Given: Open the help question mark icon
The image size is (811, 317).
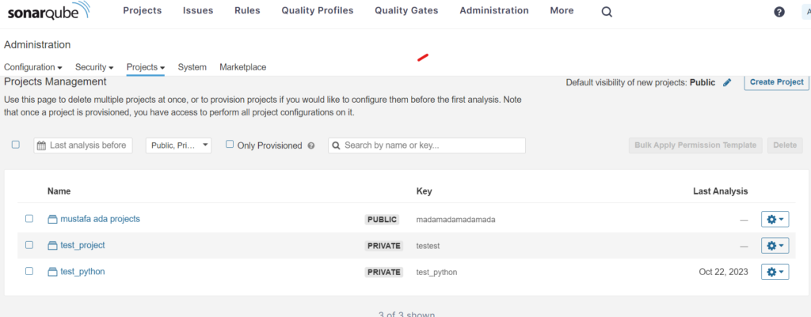Looking at the screenshot, I should click(779, 12).
